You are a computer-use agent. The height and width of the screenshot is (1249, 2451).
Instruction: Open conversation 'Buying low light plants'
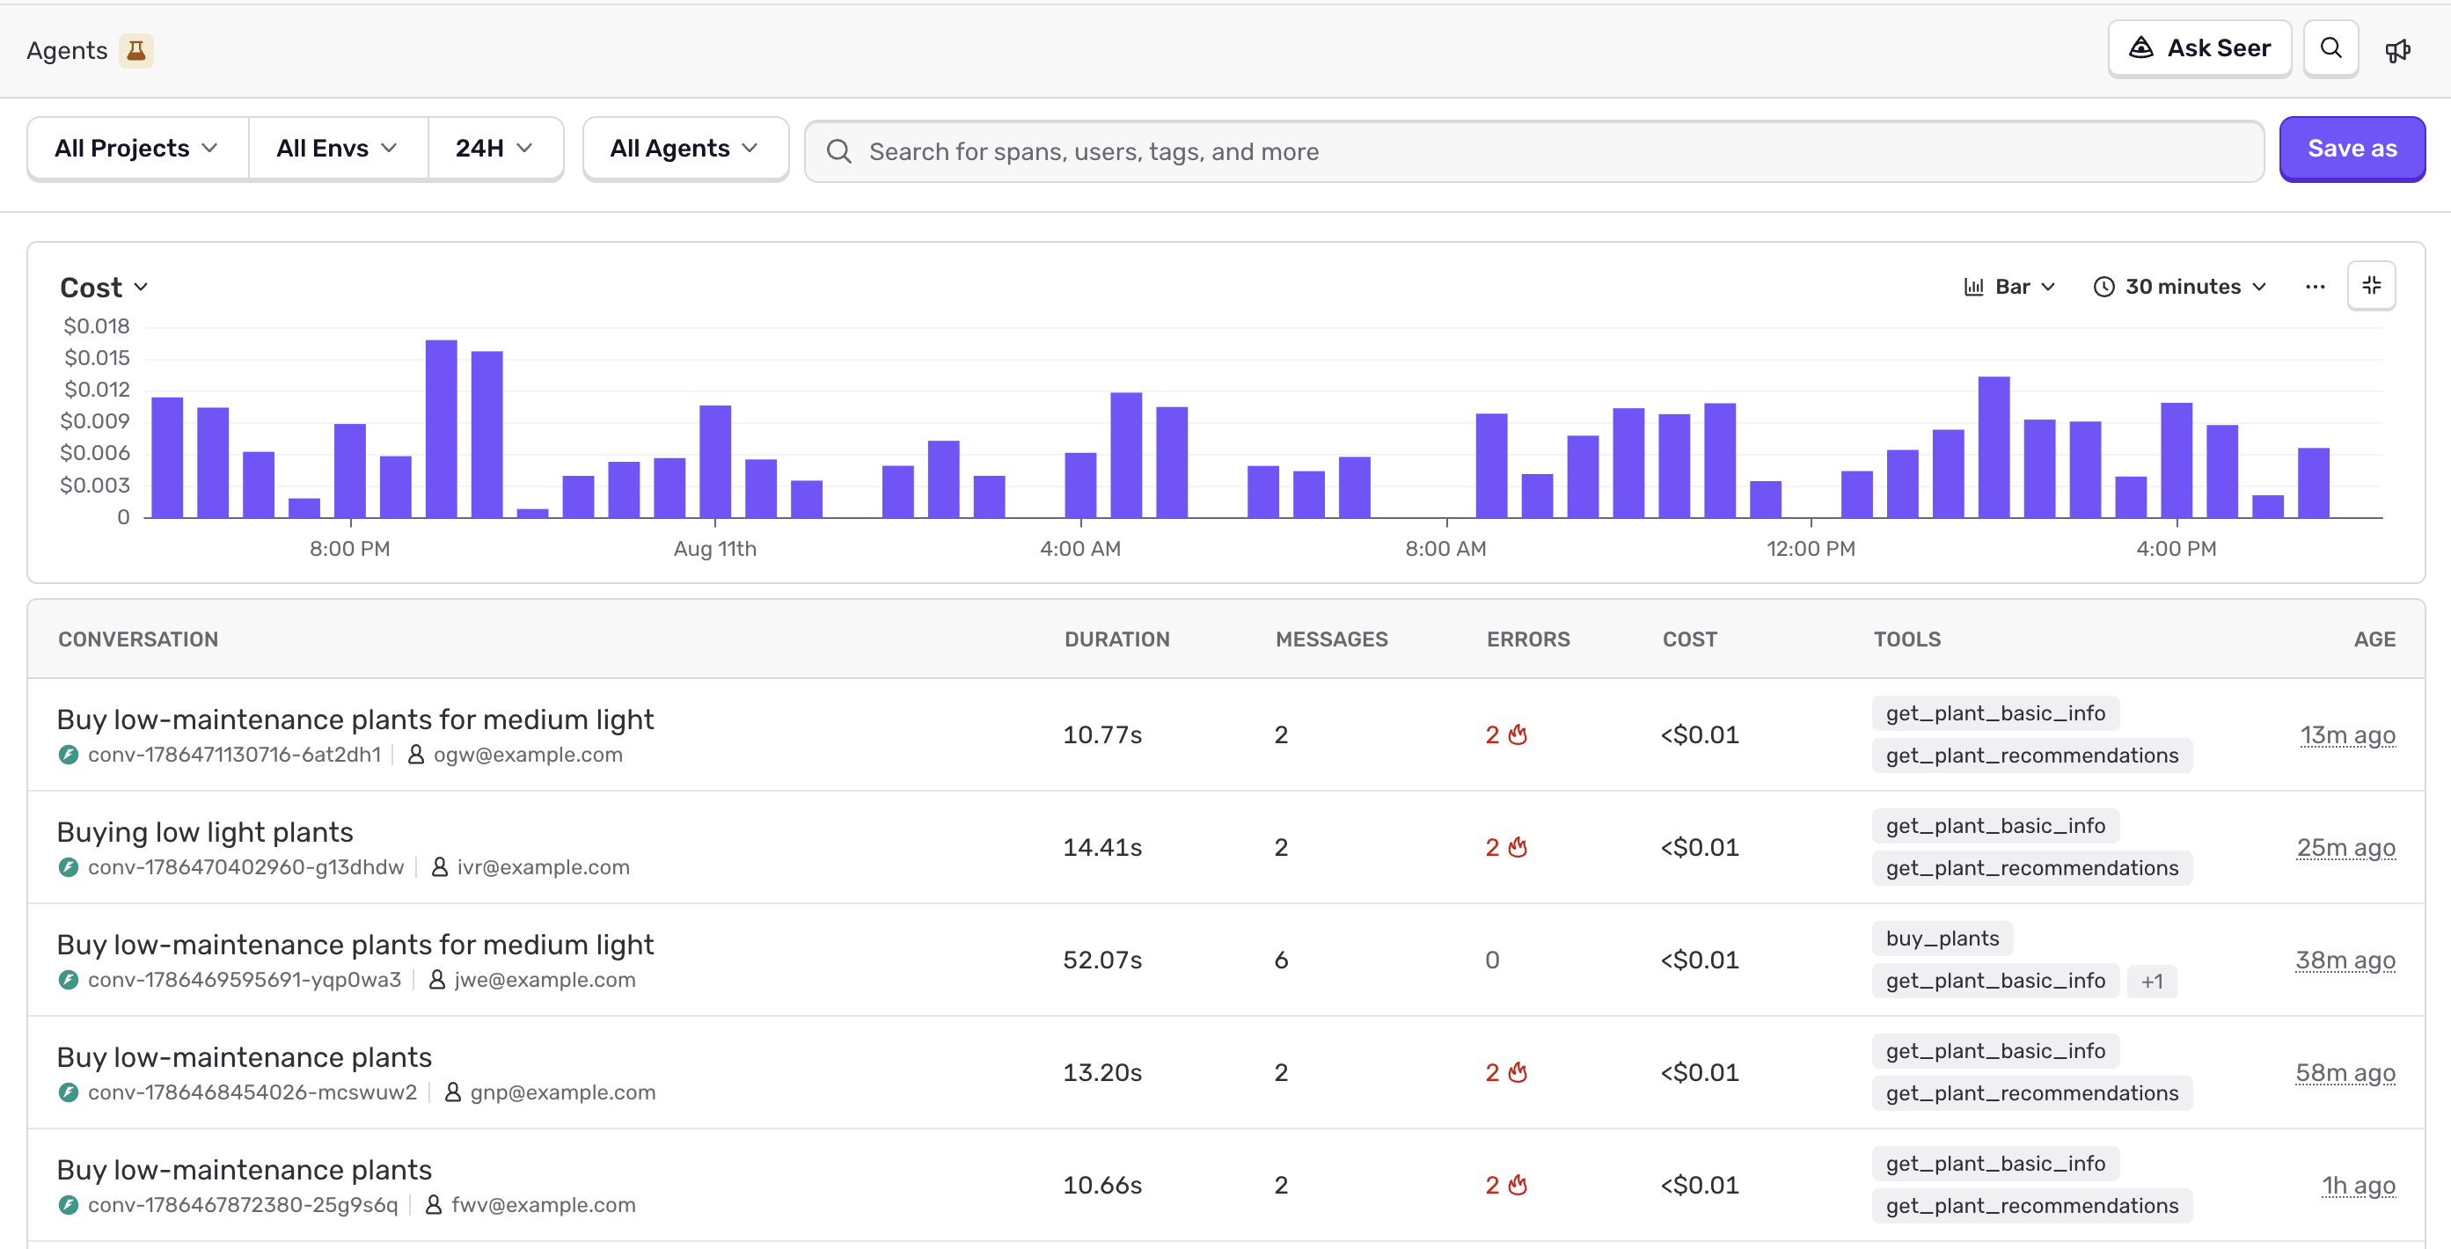205,832
